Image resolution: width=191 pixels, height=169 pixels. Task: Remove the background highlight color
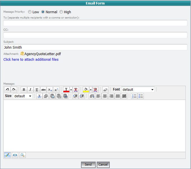pos(95,90)
